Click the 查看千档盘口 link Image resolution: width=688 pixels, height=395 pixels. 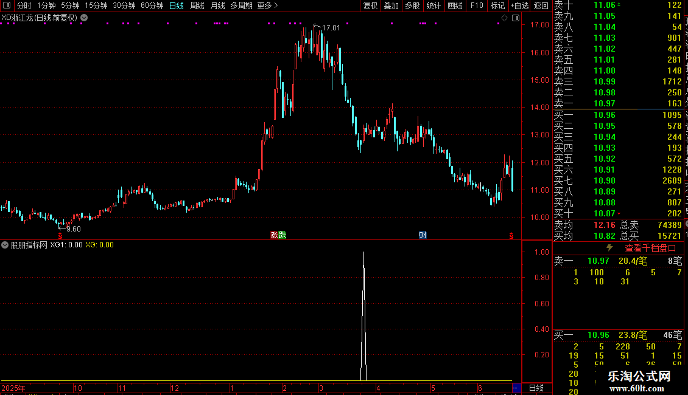[650, 249]
